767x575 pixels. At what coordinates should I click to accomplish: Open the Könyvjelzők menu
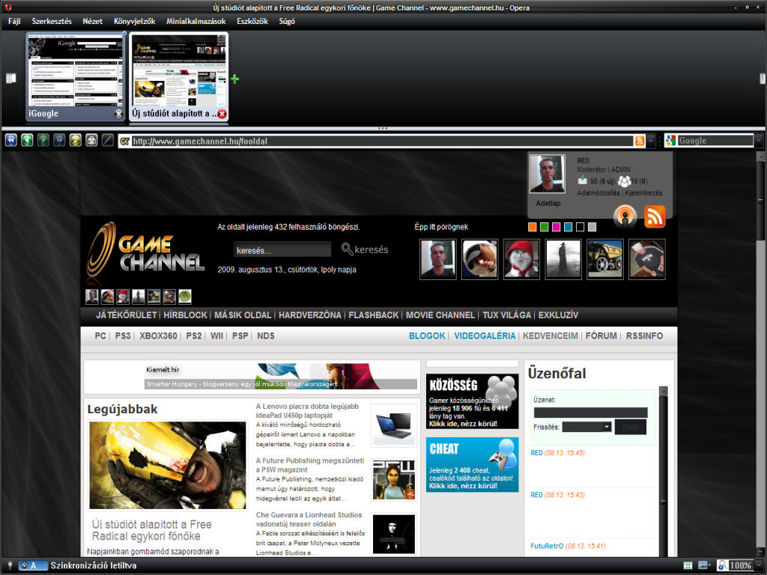tap(134, 21)
